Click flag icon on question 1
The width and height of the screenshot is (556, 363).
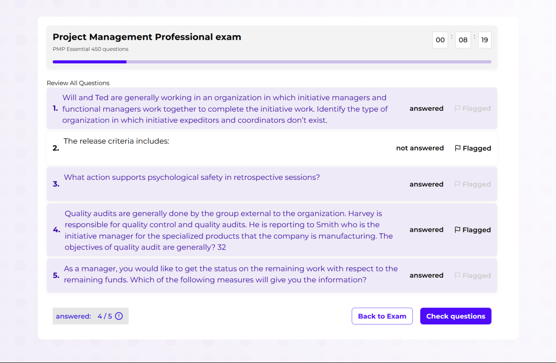coord(457,108)
